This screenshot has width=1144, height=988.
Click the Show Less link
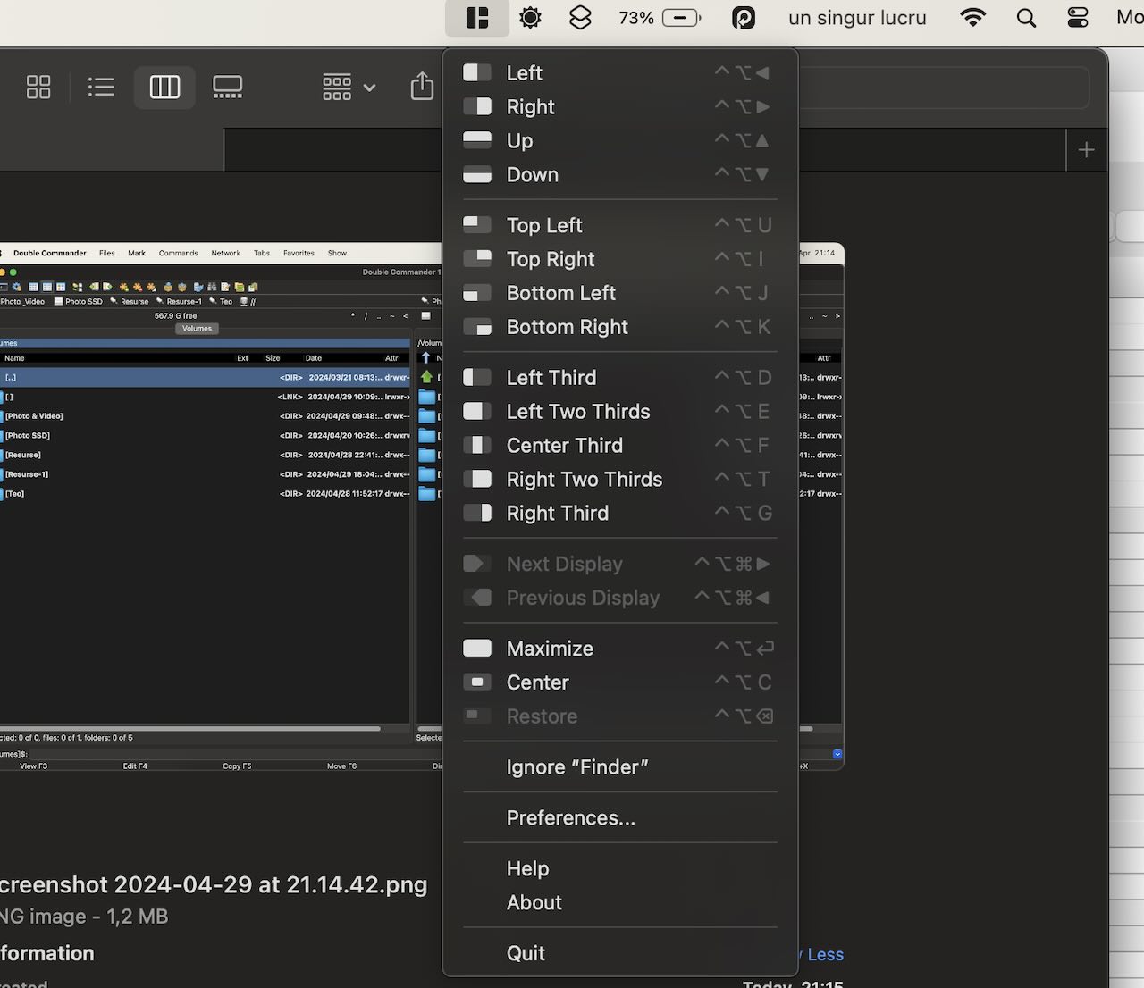click(824, 954)
